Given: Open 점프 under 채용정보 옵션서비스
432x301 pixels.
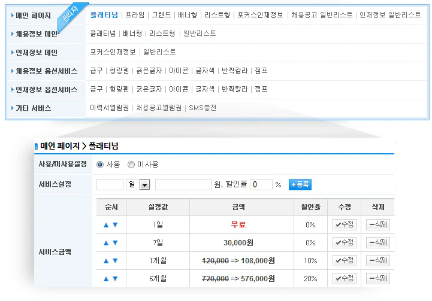Looking at the screenshot, I should tap(261, 71).
